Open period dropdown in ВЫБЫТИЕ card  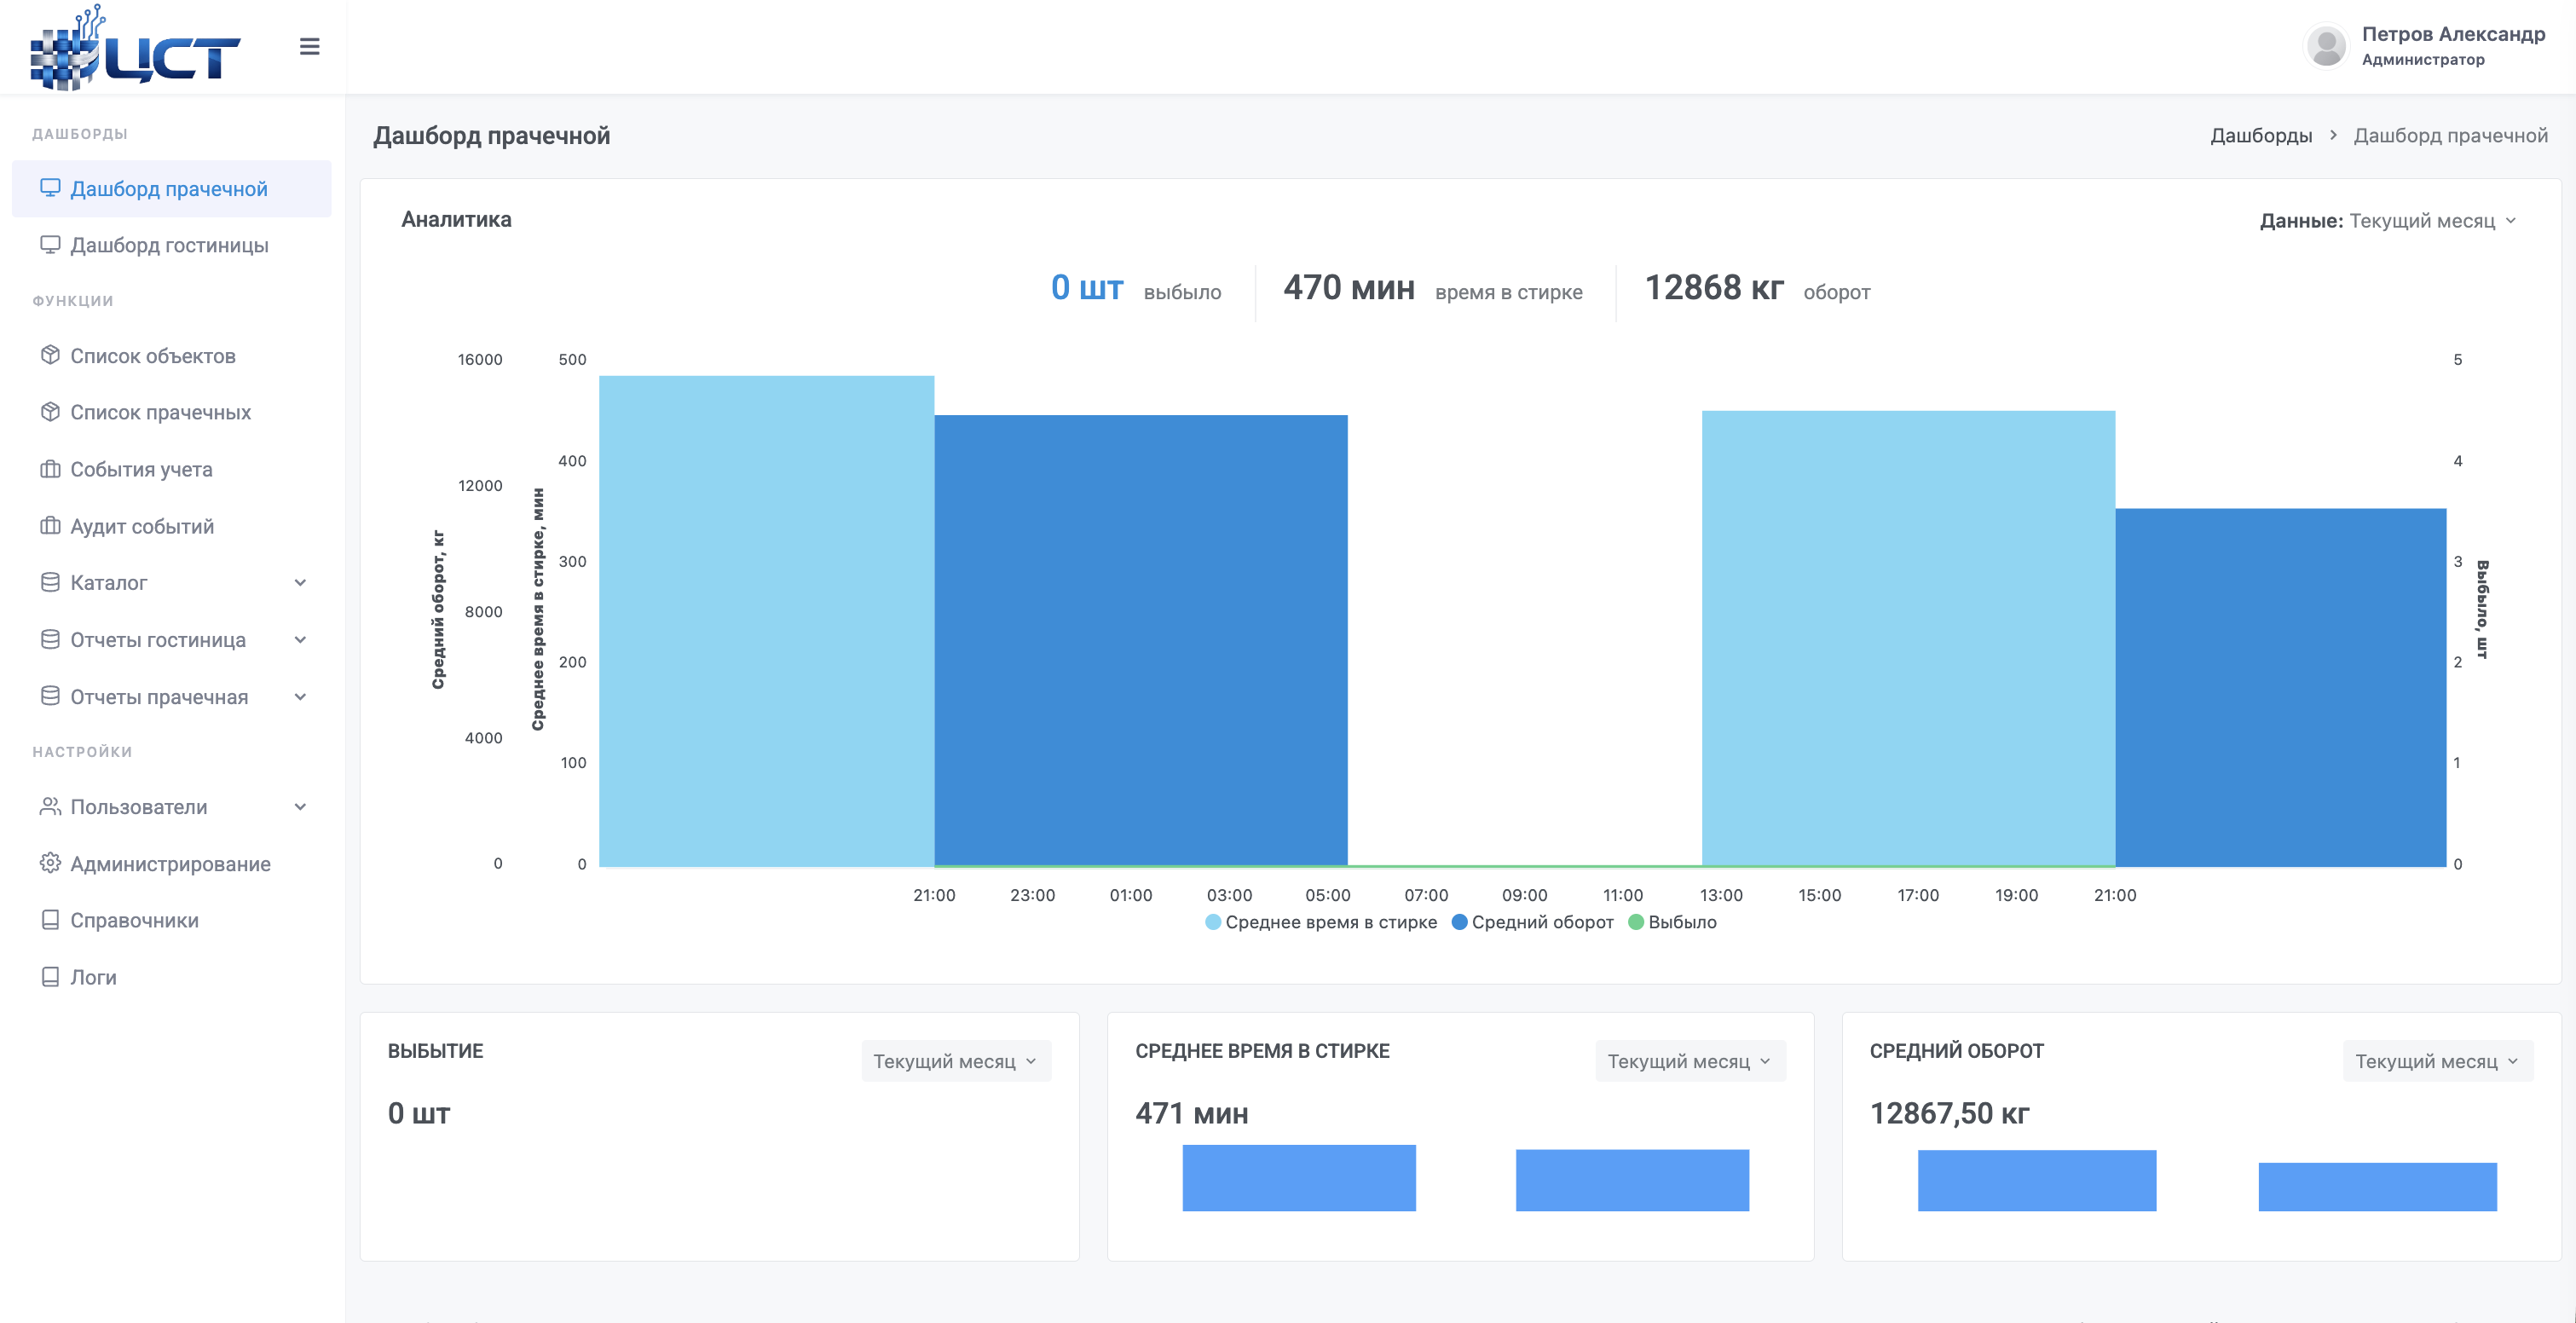tap(956, 1061)
